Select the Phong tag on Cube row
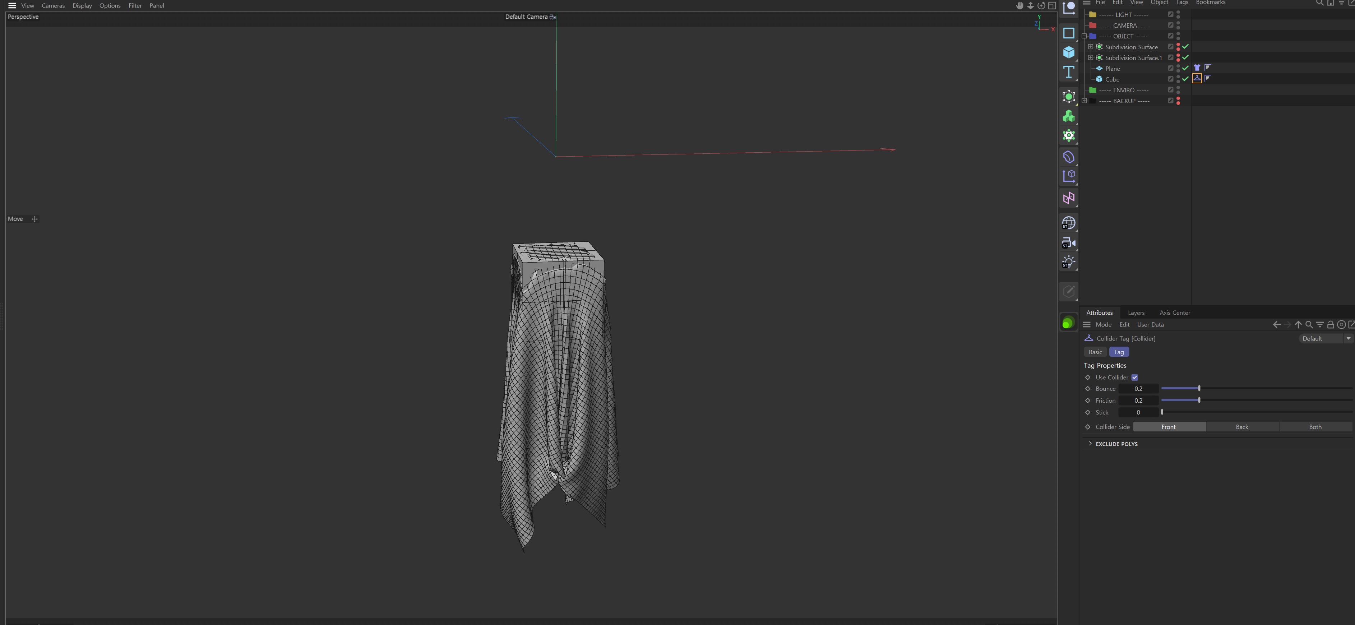Viewport: 1355px width, 625px height. [x=1208, y=78]
